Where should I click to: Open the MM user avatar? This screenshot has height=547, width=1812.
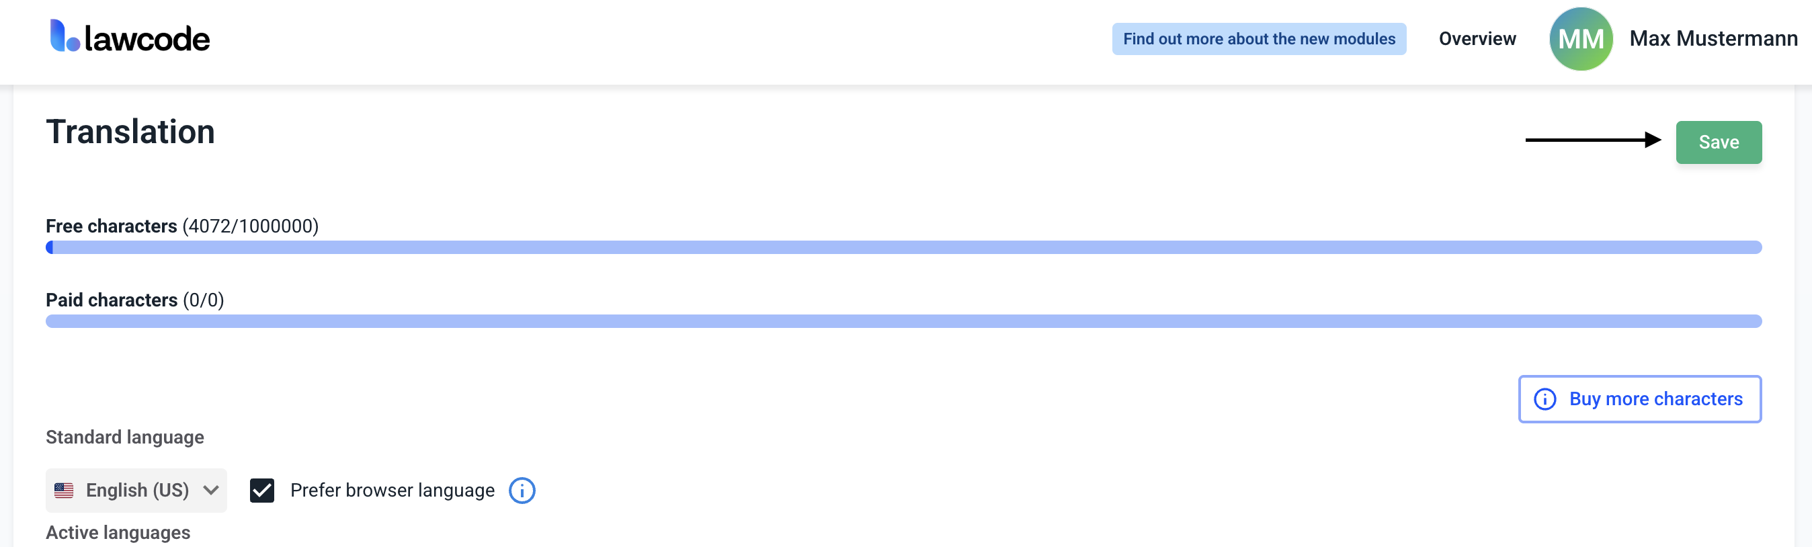(x=1581, y=39)
